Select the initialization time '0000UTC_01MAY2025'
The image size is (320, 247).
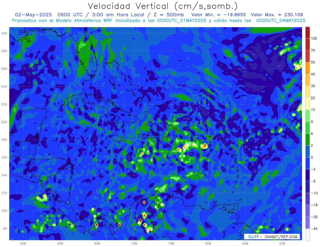click(182, 21)
